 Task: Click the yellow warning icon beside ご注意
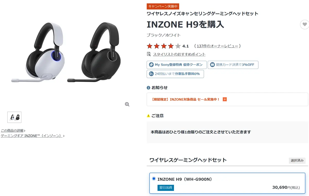148,116
